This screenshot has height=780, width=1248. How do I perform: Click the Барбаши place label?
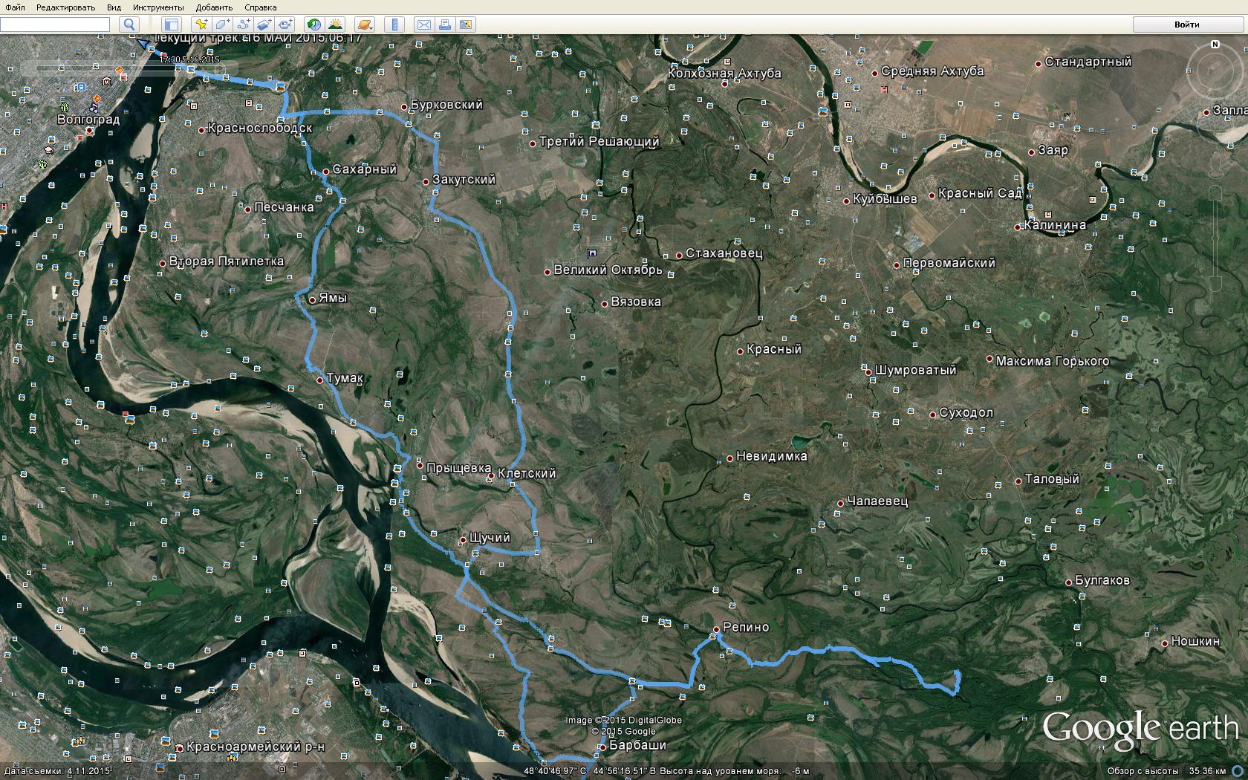coord(637,745)
